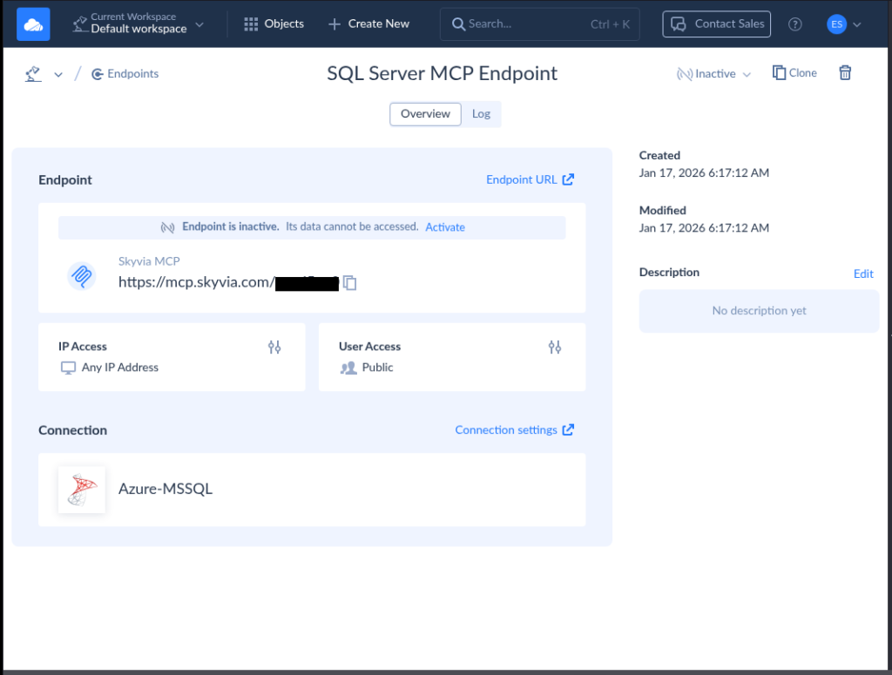The width and height of the screenshot is (892, 675).
Task: Edit the endpoint description
Action: [863, 273]
